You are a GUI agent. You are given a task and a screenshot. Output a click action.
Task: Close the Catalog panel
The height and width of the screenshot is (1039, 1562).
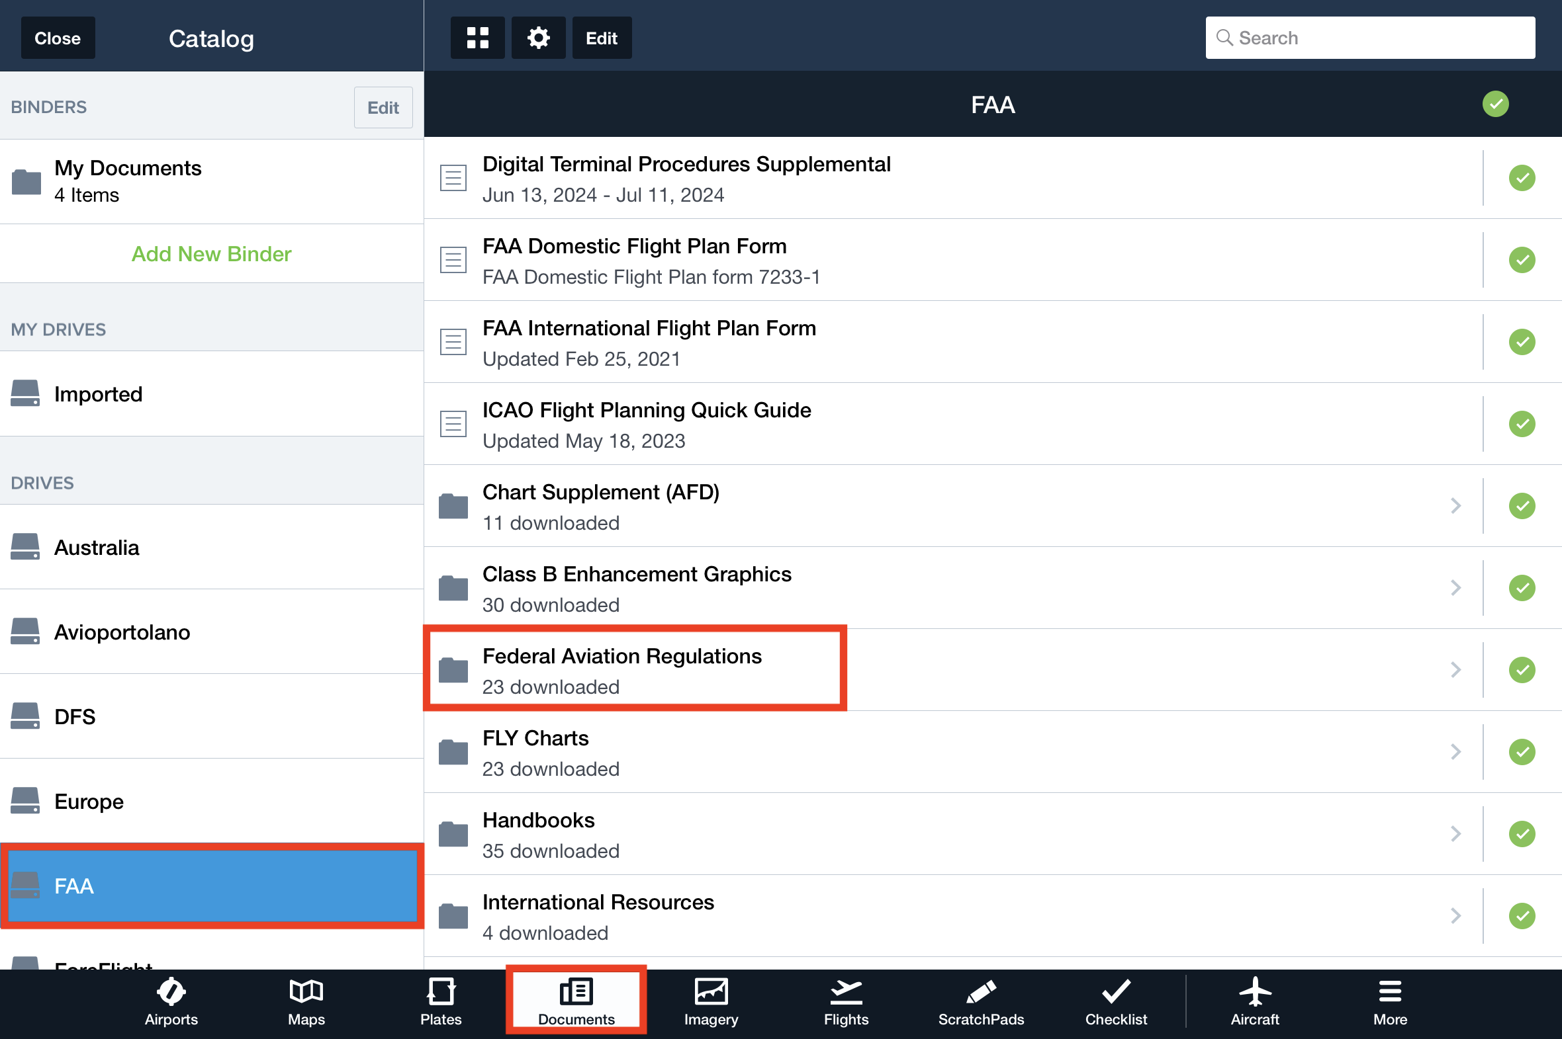tap(58, 38)
